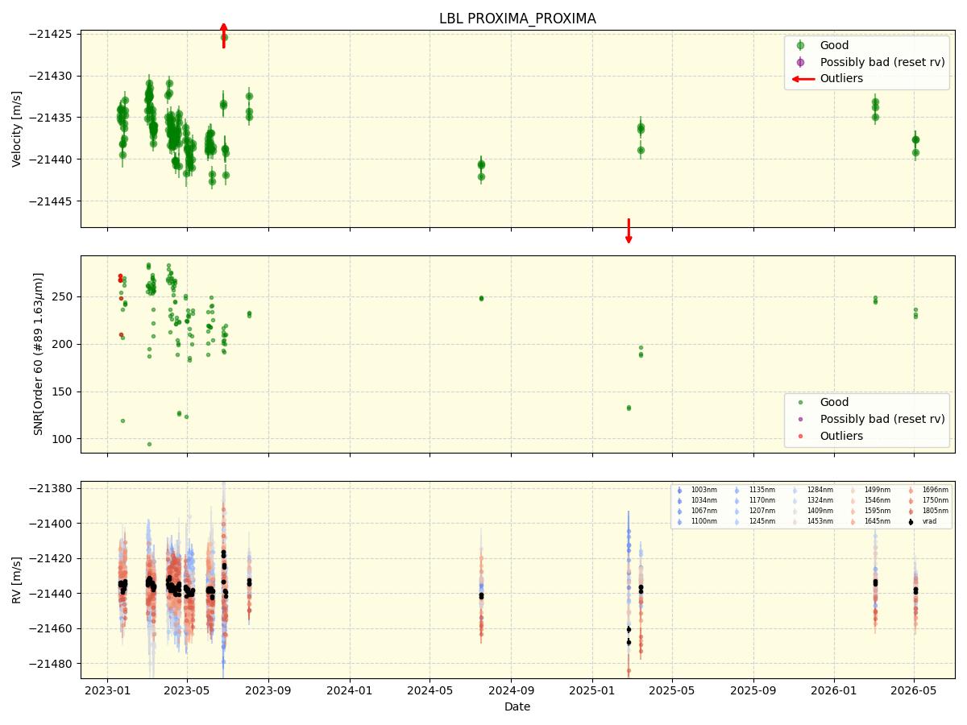Click the 'SNR[Order 60 (#89 1.63µm)]' axis label
Viewport: 967px width, 725px height.
[x=38, y=354]
